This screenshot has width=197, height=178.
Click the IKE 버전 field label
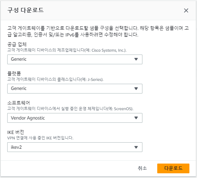(x=16, y=132)
